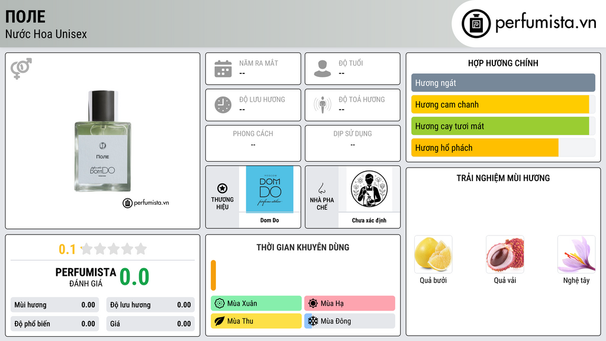Image resolution: width=606 pixels, height=341 pixels.
Task: Open the ПОЛЕ perfume bottle image
Action: 103,141
